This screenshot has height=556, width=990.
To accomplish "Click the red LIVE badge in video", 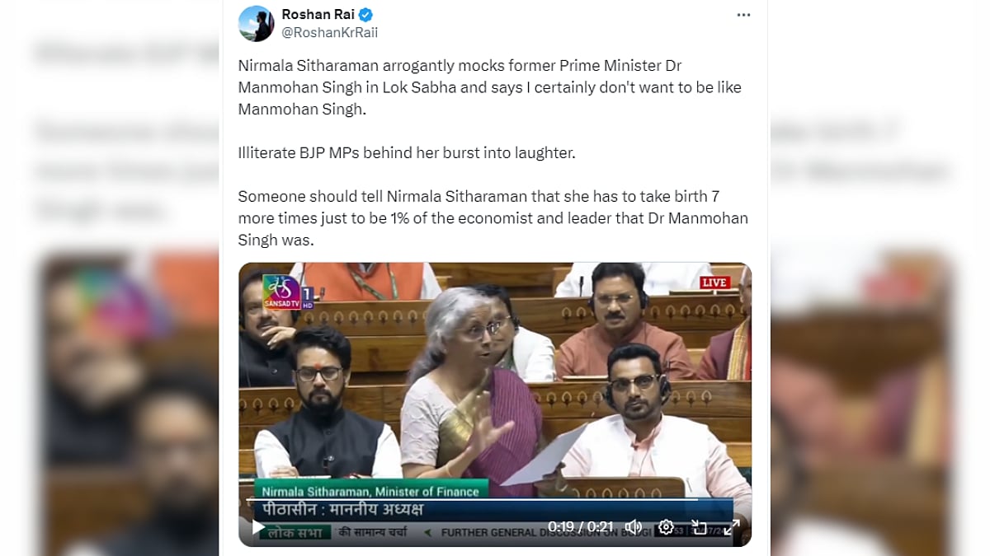I will point(714,283).
